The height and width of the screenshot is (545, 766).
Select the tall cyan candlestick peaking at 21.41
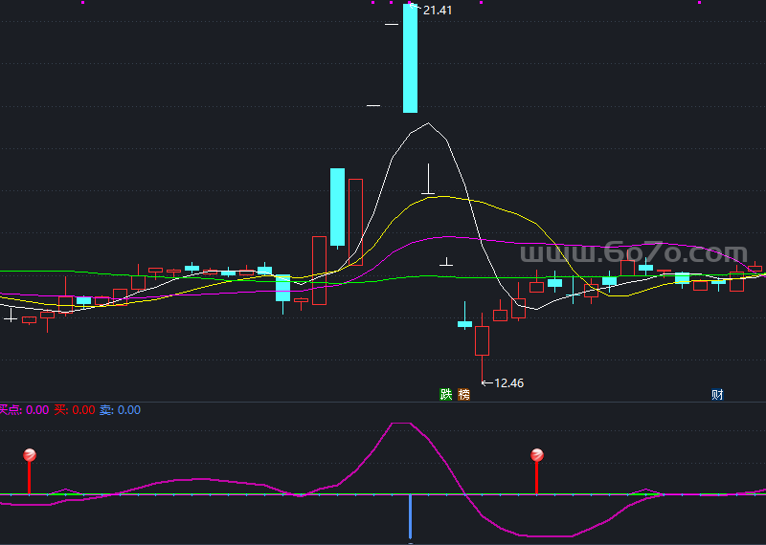coord(411,58)
